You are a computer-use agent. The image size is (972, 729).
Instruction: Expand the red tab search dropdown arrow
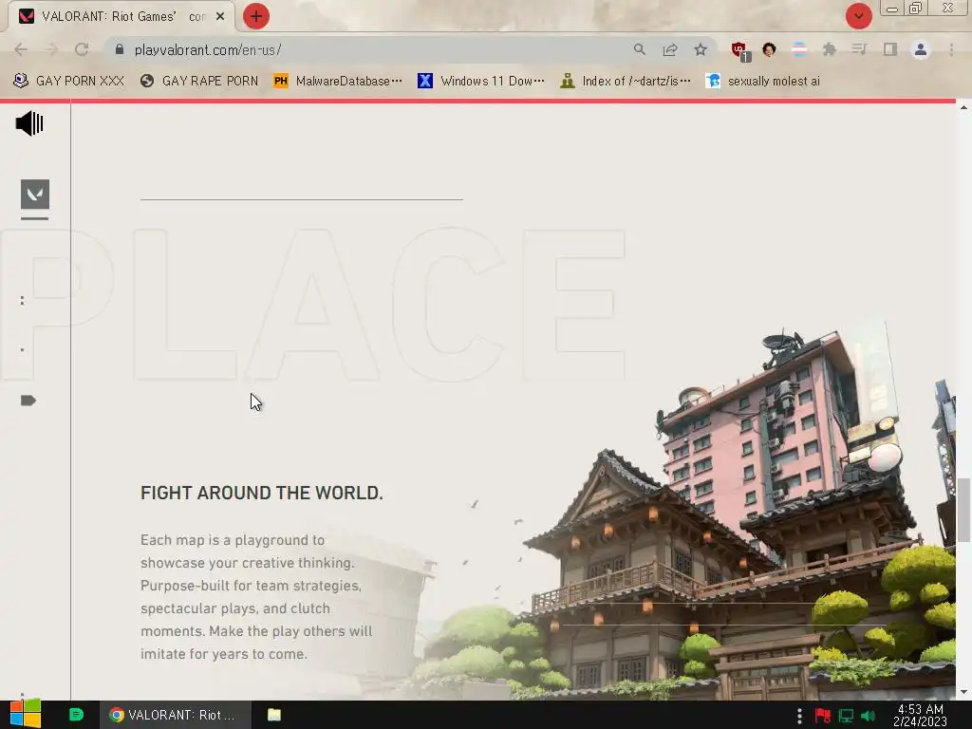[x=858, y=16]
